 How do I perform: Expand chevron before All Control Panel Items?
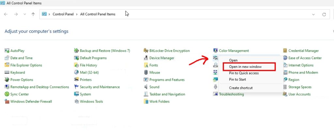(x=77, y=14)
